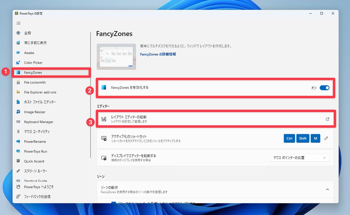The height and width of the screenshot is (215, 350).
Task: Open the hamburger navigation menu
Action: [19, 23]
